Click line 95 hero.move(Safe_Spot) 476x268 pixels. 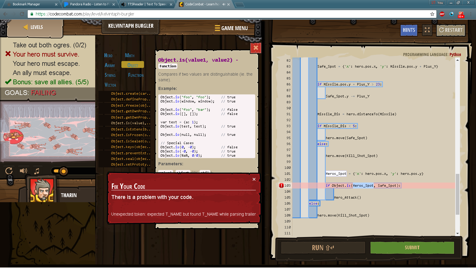tap(346, 138)
